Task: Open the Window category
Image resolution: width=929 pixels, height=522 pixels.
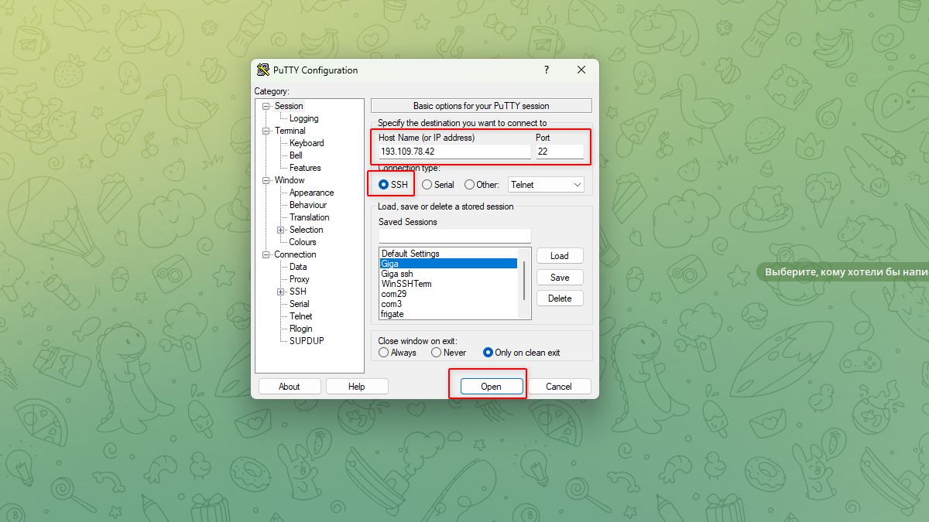Action: coord(290,180)
